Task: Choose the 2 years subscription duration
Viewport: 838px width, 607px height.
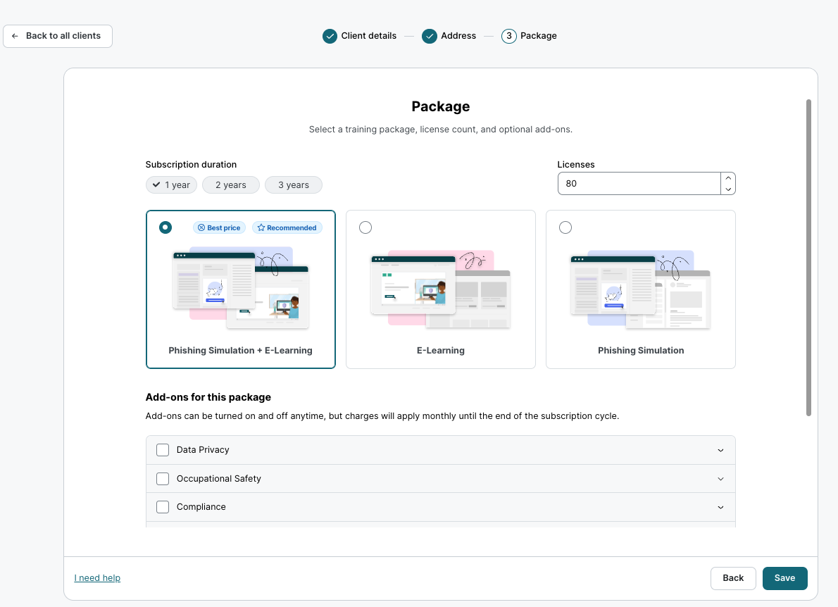Action: click(x=231, y=185)
